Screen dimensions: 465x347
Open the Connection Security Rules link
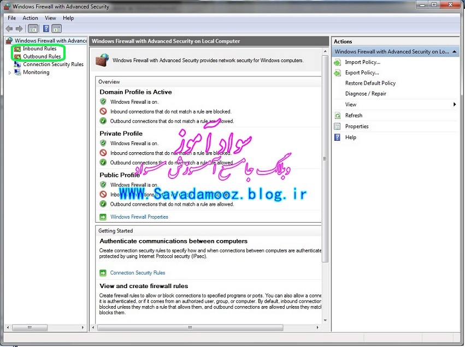coord(138,273)
